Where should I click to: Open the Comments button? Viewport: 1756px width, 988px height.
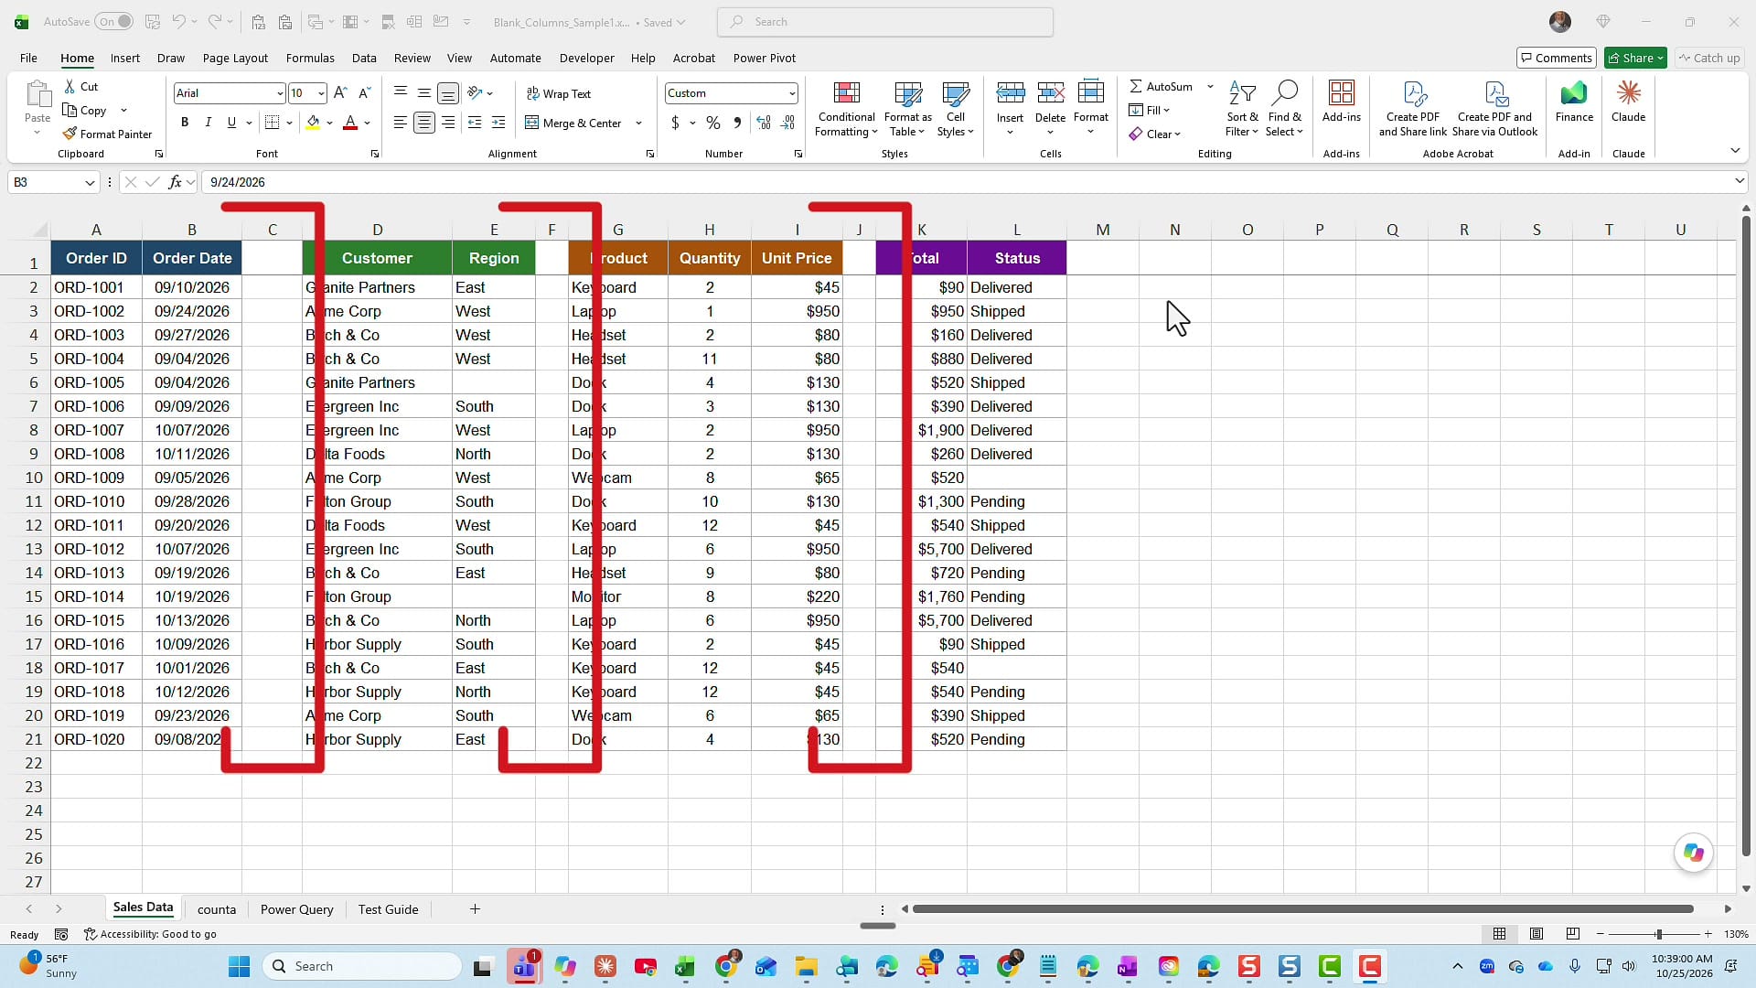click(1556, 58)
